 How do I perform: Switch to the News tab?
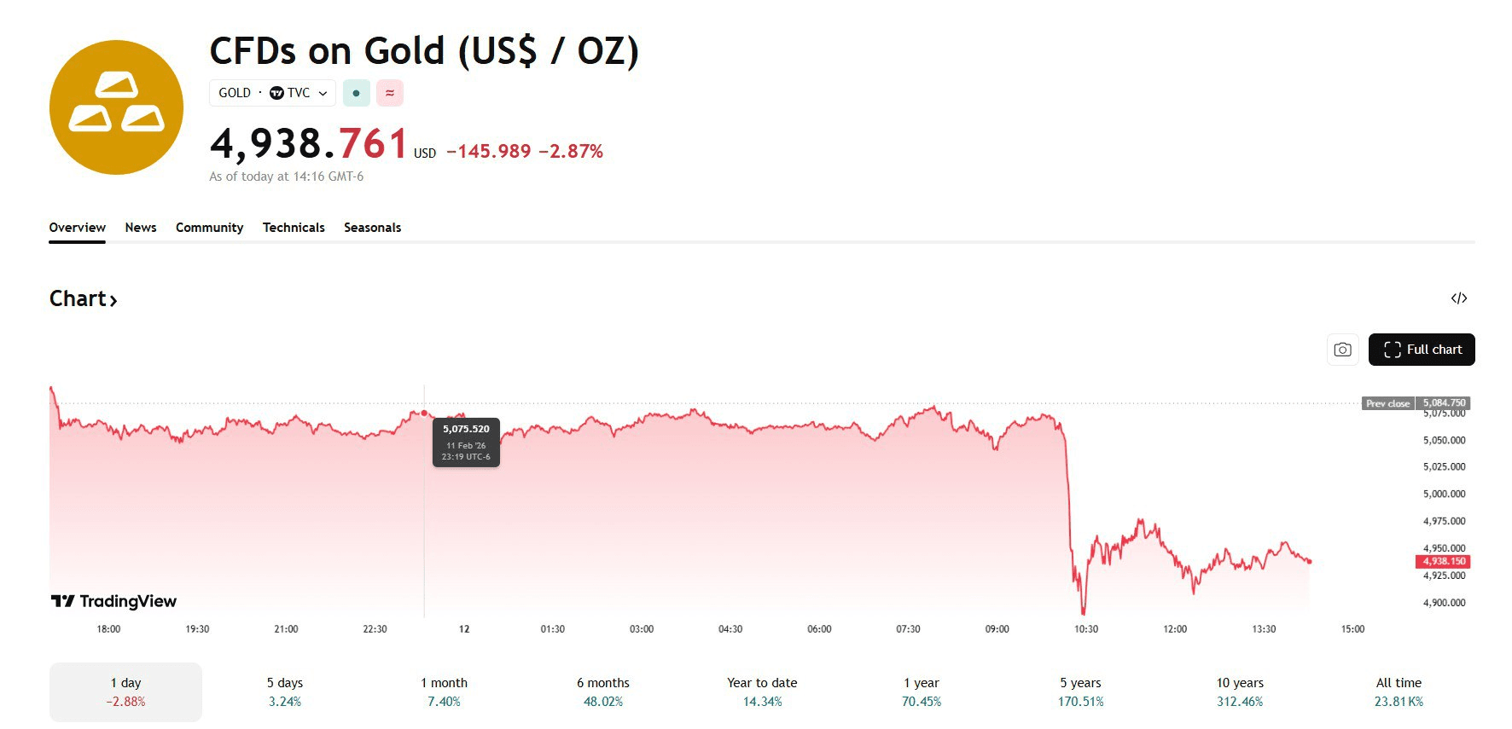point(141,228)
